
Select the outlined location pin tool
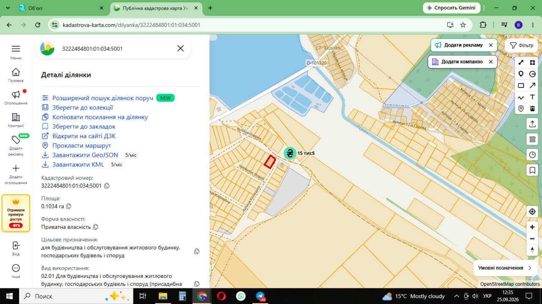pyautogui.click(x=521, y=109)
